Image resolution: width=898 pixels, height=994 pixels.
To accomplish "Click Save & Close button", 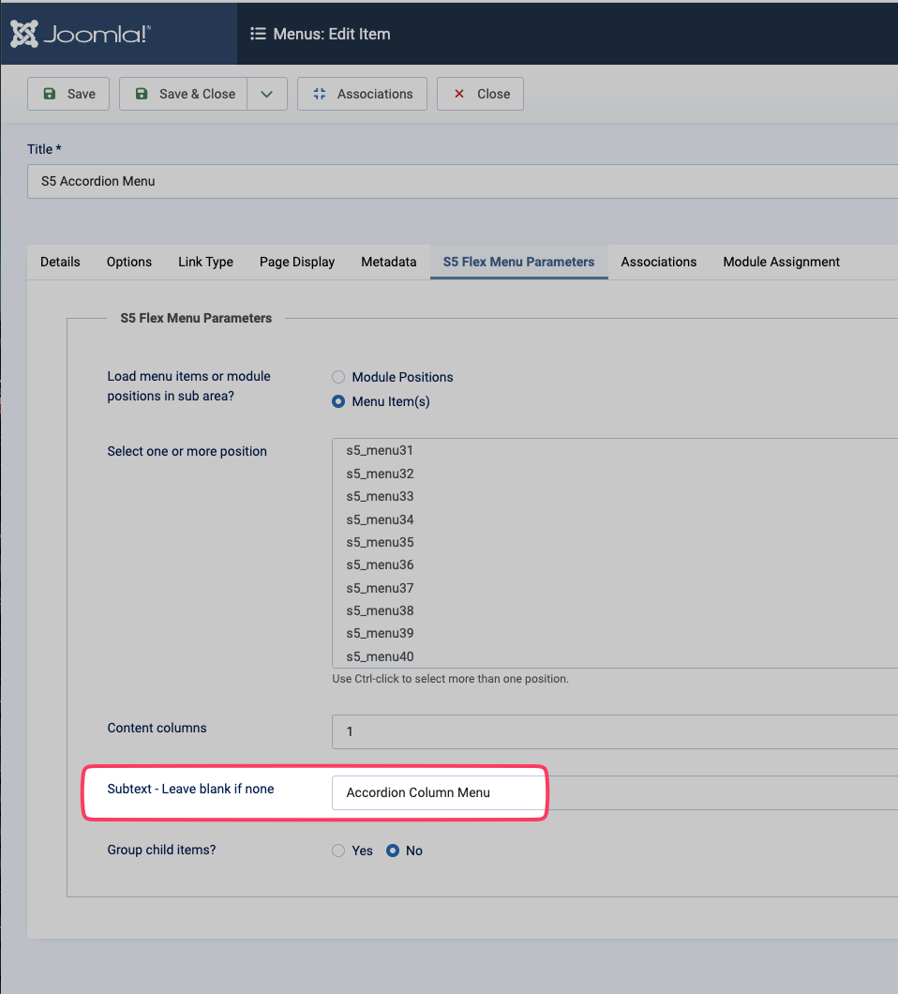I will [x=185, y=94].
